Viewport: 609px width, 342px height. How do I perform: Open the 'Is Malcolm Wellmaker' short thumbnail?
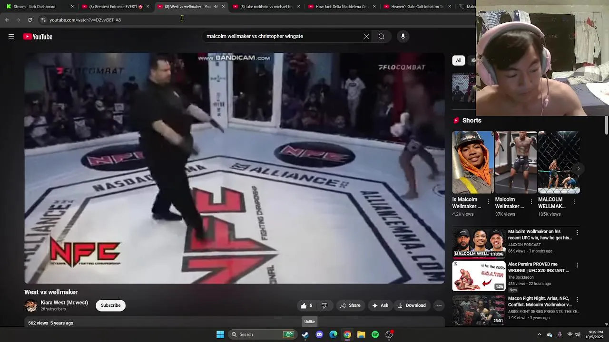473,162
